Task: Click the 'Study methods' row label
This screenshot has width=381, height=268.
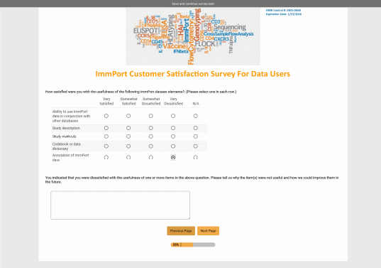Action: pyautogui.click(x=64, y=136)
